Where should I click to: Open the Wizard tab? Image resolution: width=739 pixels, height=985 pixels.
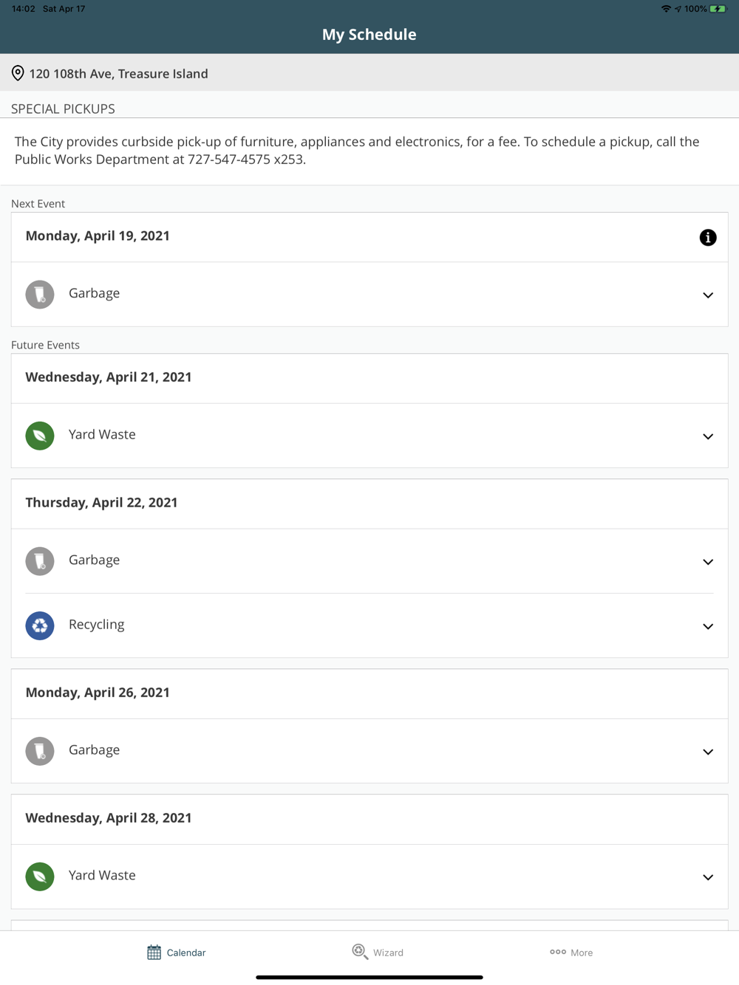(x=378, y=953)
